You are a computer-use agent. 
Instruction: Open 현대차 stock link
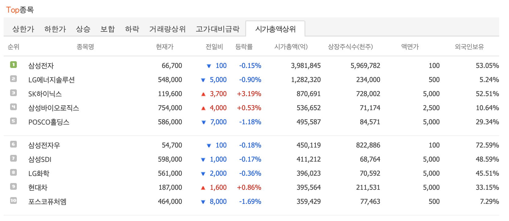pos(38,187)
